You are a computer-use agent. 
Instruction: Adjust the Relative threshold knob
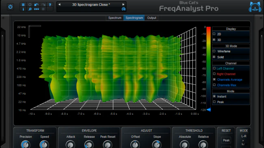click(x=203, y=145)
